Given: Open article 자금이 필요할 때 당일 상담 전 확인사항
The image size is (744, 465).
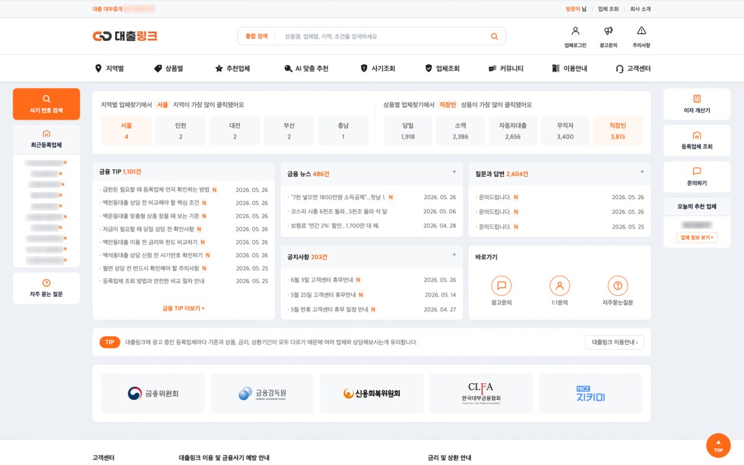Looking at the screenshot, I should tap(148, 229).
